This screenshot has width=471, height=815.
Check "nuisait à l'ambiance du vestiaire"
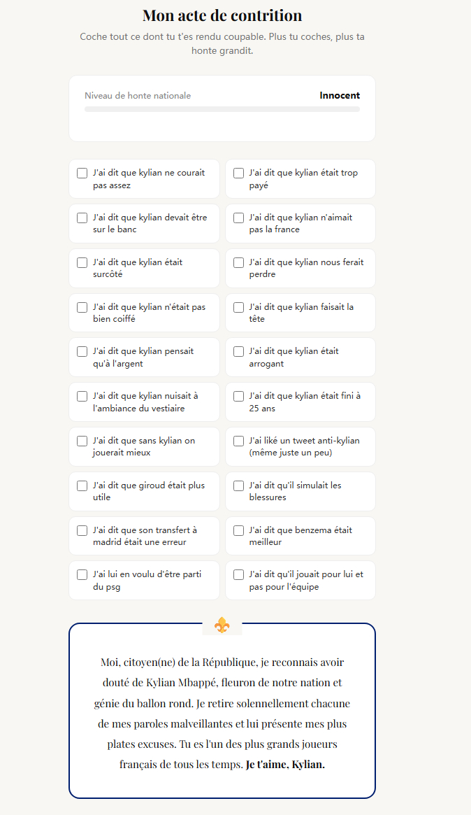(x=82, y=396)
